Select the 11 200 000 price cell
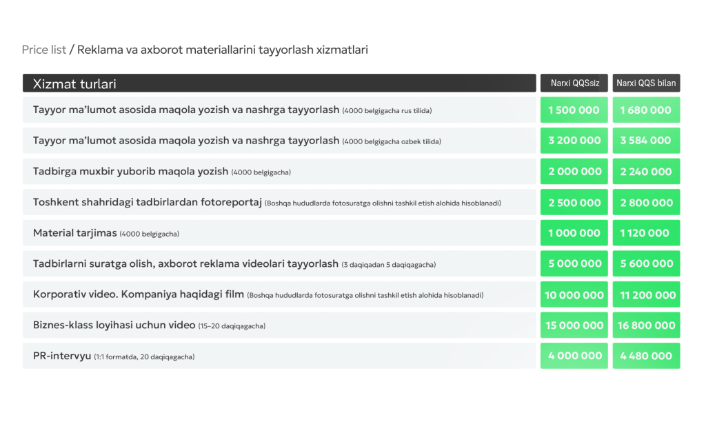The width and height of the screenshot is (706, 431). point(646,295)
